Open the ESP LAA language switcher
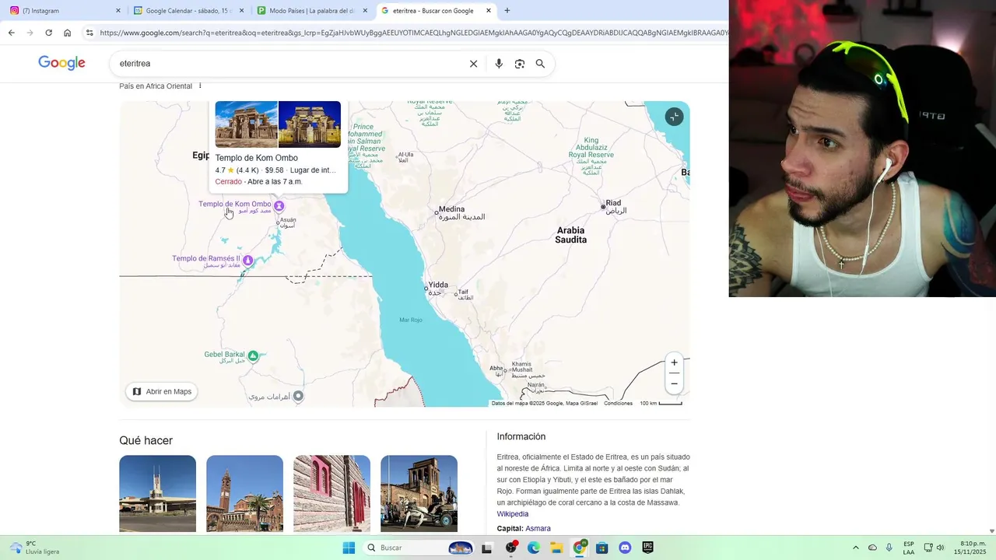Image resolution: width=996 pixels, height=560 pixels. 908,548
